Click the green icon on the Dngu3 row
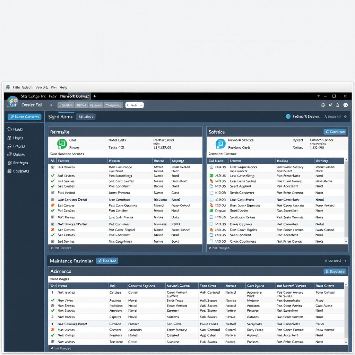355x355 pixels. (x=211, y=210)
